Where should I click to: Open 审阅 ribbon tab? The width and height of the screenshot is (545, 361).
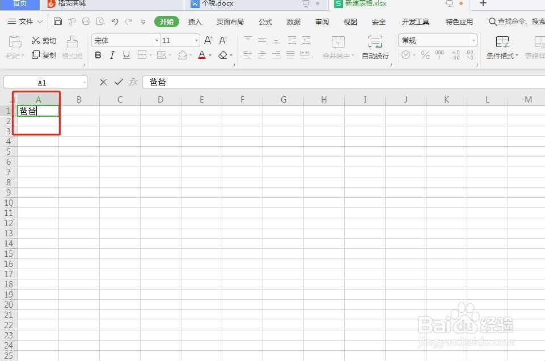pyautogui.click(x=322, y=22)
